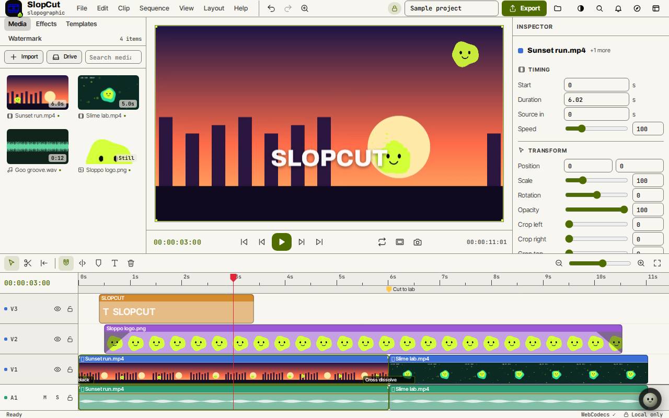Redo the last action
The width and height of the screenshot is (669, 418).
tap(287, 8)
